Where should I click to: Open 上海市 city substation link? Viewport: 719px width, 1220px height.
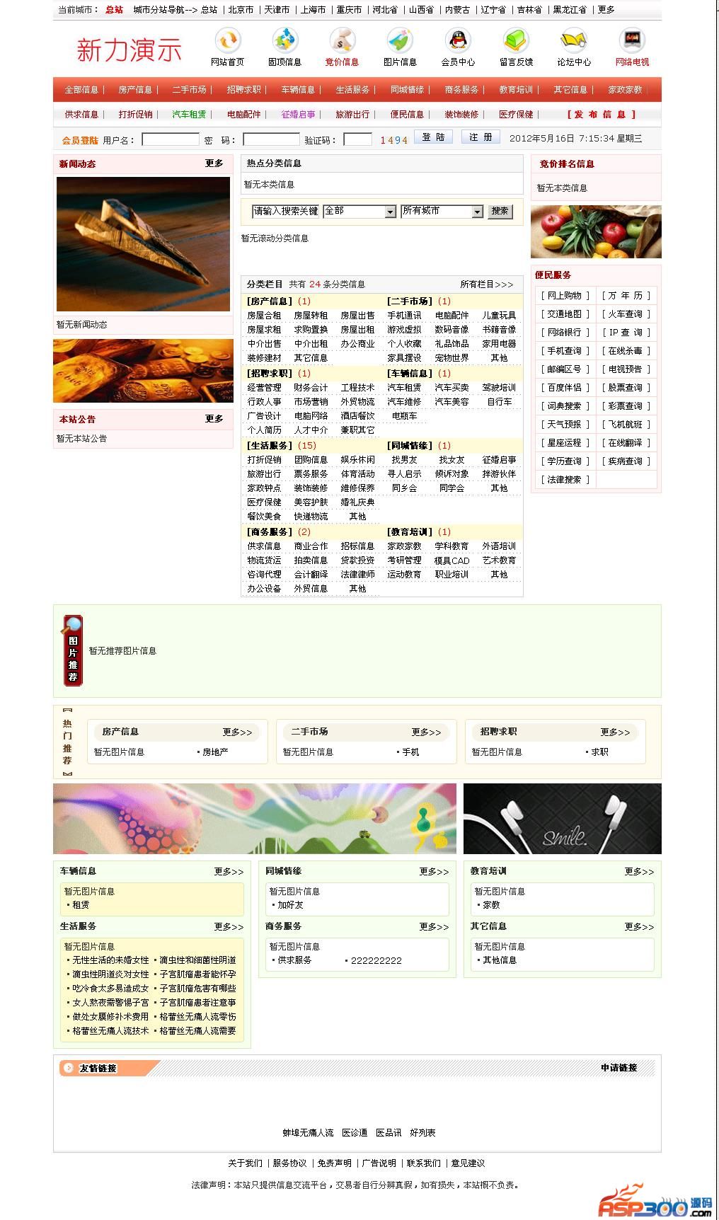pyautogui.click(x=313, y=10)
